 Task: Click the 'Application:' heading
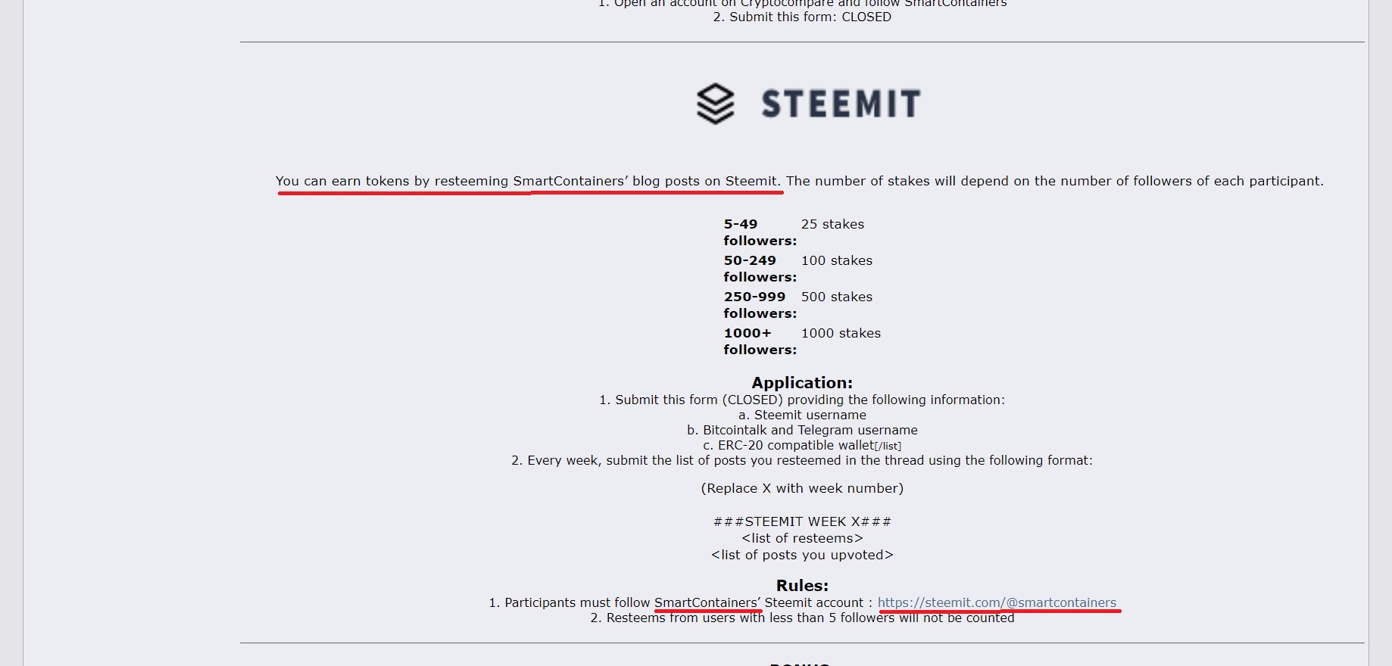click(x=802, y=383)
